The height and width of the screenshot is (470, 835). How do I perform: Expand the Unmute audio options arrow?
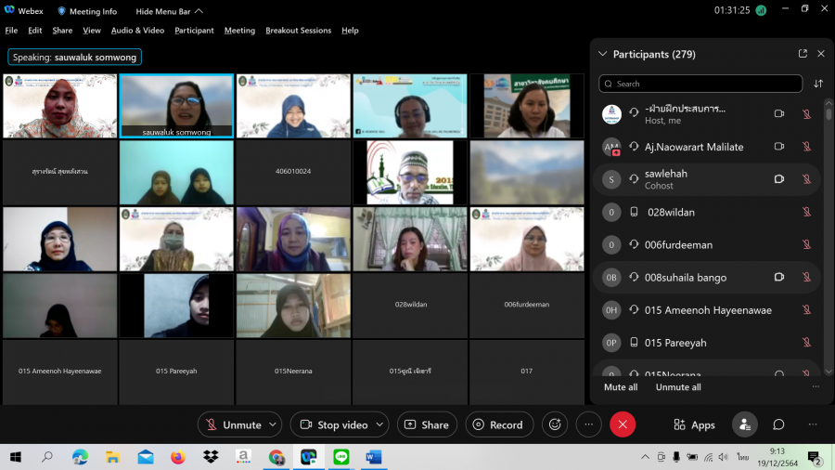[x=273, y=424]
